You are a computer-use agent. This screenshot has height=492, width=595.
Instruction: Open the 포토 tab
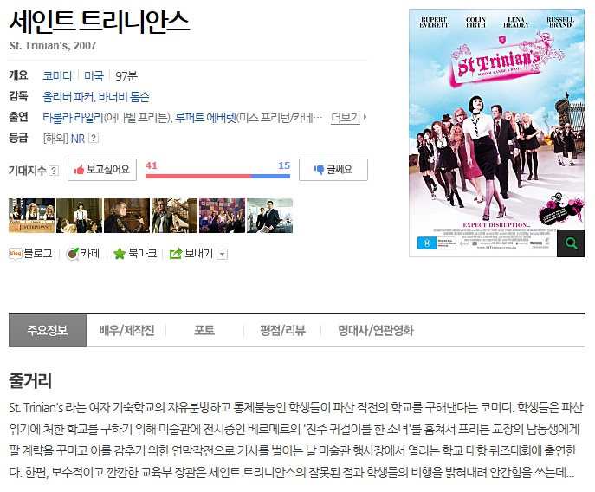(x=204, y=330)
